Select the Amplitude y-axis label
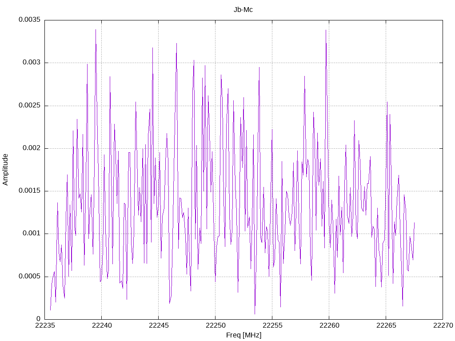 pyautogui.click(x=5, y=170)
